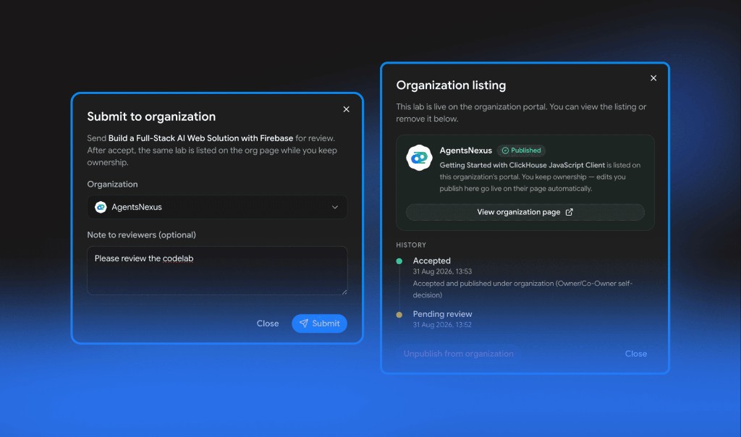
Task: Click the 'Submit to organization' dialog title
Action: (x=151, y=116)
